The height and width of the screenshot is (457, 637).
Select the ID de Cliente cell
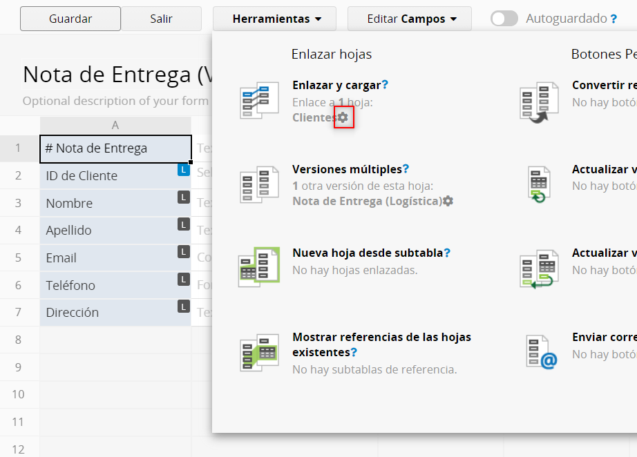click(x=111, y=176)
